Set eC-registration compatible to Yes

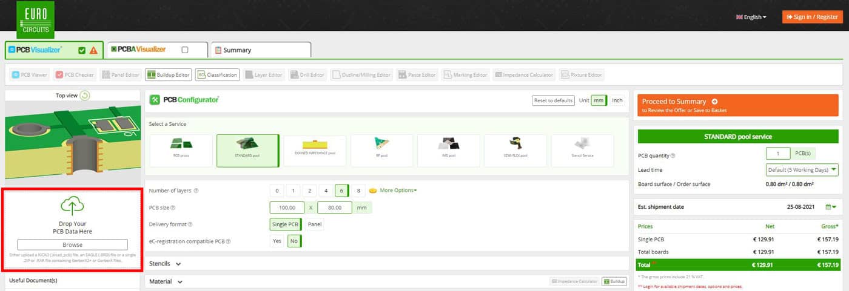[x=277, y=241]
